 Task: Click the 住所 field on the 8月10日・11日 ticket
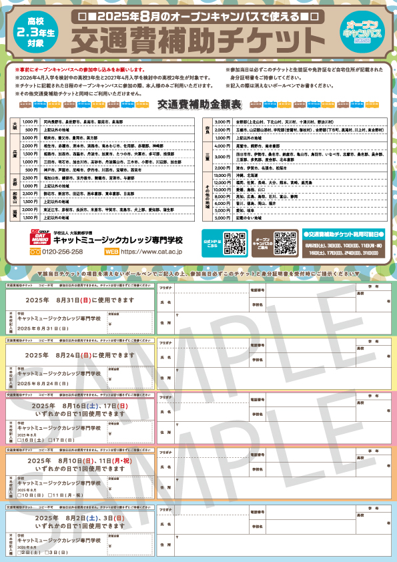pyautogui.click(x=283, y=488)
